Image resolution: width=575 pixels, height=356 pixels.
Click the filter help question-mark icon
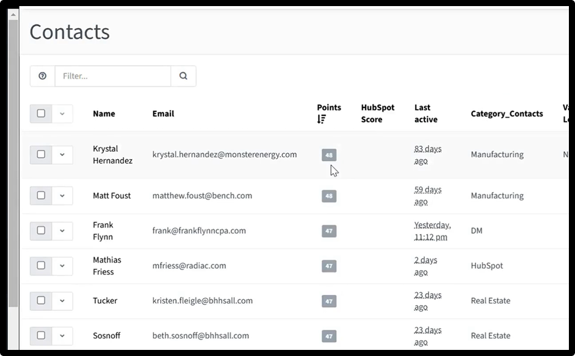[43, 76]
